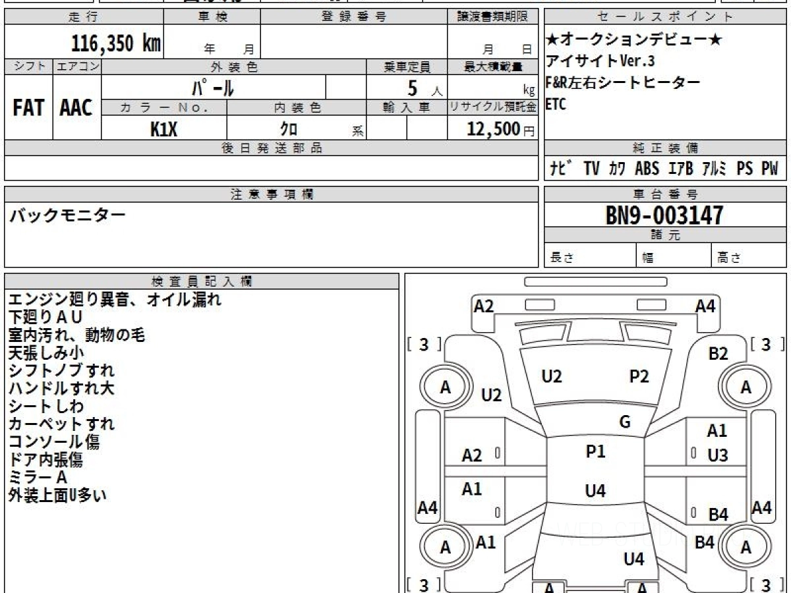Click the 譲渡書類期限 header
Screen dimensions: 791x593
(x=493, y=16)
